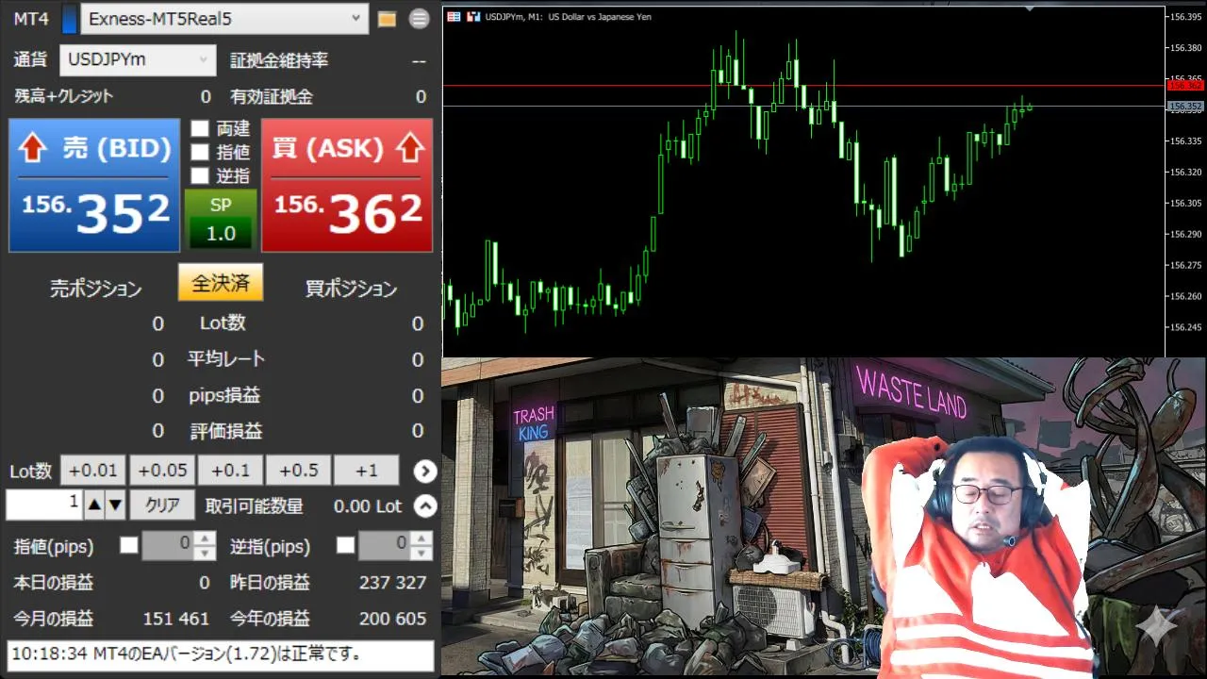Image resolution: width=1207 pixels, height=679 pixels.
Task: Click the 全決済 close-all button
Action: click(221, 283)
